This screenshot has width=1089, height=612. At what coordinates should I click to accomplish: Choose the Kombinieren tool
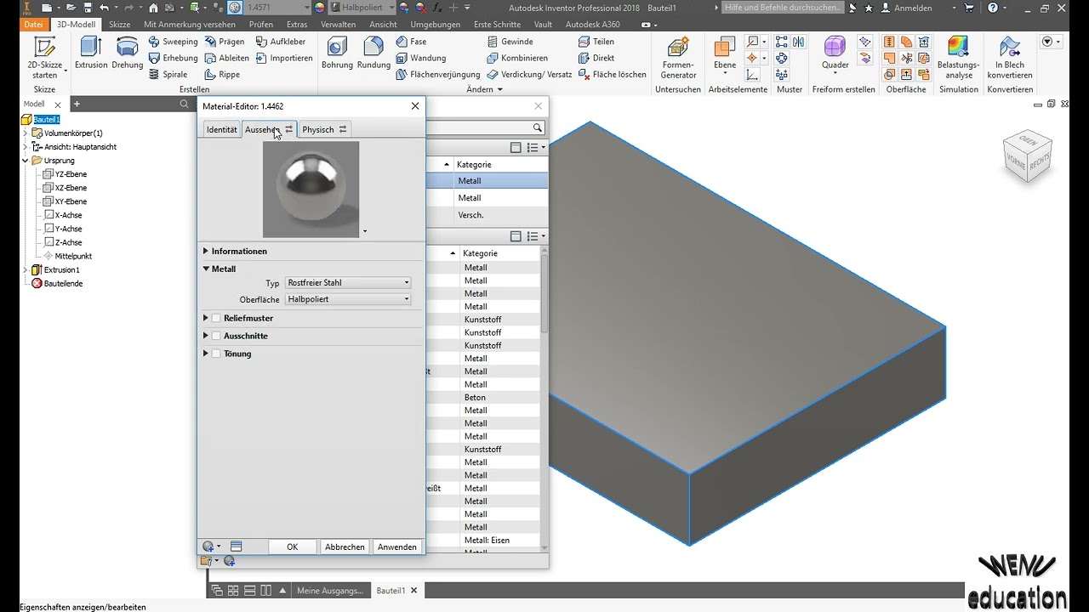click(517, 58)
